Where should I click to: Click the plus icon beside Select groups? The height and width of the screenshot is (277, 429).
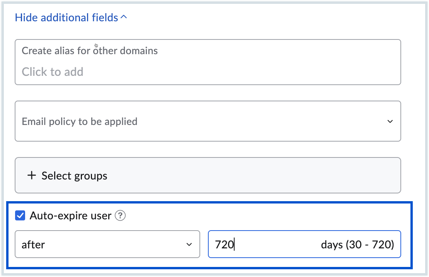point(31,176)
